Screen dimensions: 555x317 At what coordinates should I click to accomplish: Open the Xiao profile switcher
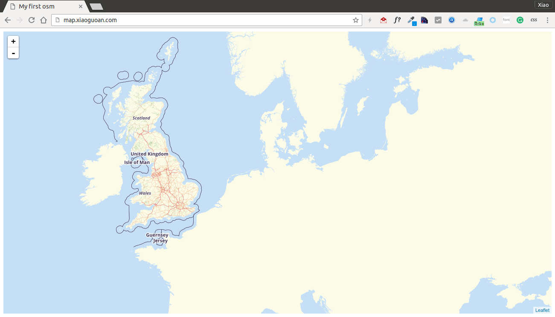coord(543,5)
